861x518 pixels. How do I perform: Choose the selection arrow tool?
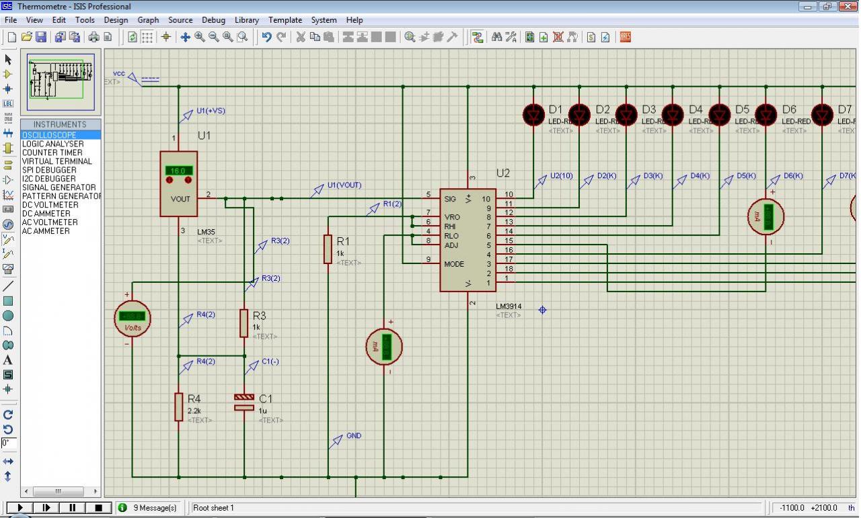click(8, 60)
